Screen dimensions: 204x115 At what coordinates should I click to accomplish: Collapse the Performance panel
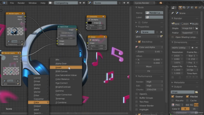pos(136,76)
